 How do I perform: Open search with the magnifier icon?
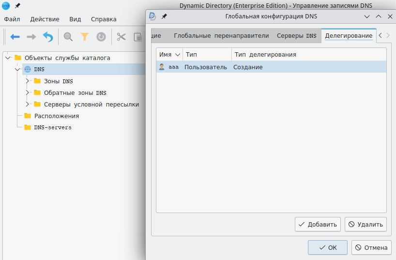pyautogui.click(x=68, y=37)
